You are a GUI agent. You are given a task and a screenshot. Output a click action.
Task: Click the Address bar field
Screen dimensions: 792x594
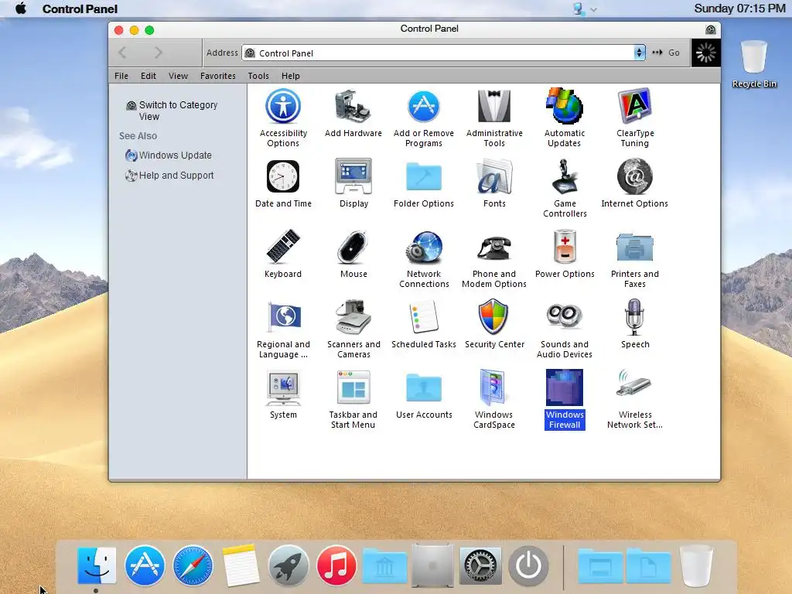(x=438, y=53)
